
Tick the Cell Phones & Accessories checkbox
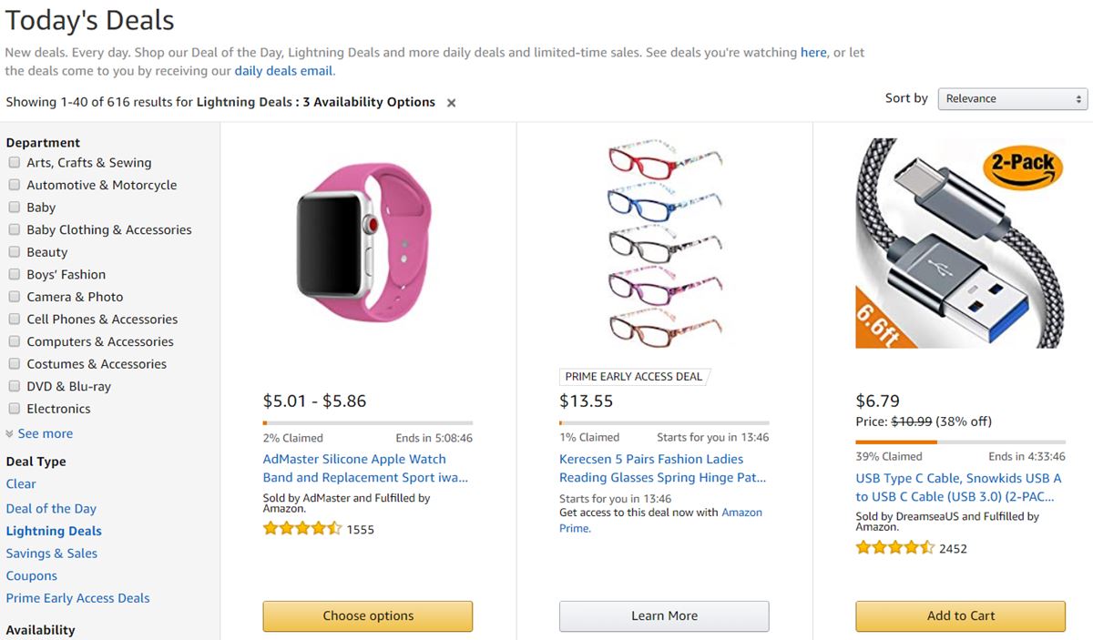click(15, 320)
